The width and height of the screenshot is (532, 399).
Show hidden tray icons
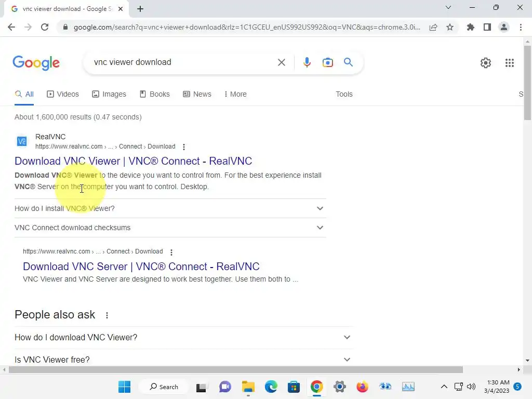point(444,387)
